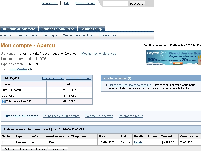The height and width of the screenshot is (151, 201).
Task: Click the Dollar USD row label
Action: [x=8, y=96]
